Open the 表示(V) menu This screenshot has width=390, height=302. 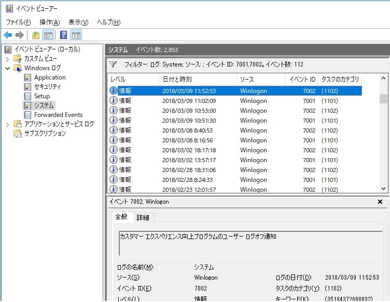pyautogui.click(x=78, y=22)
